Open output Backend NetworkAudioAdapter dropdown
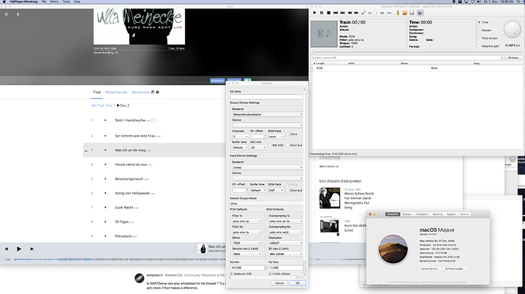This screenshot has width=525, height=294. [267, 115]
